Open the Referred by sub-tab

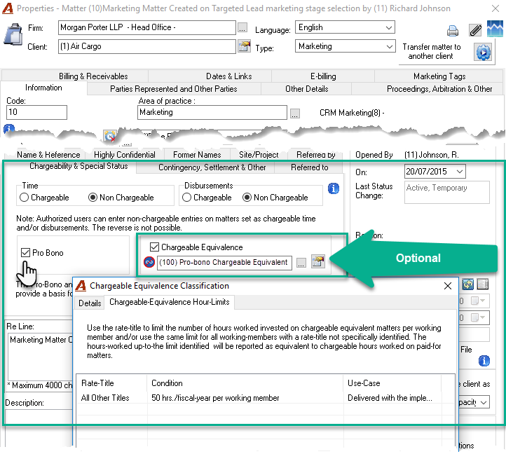pos(316,155)
